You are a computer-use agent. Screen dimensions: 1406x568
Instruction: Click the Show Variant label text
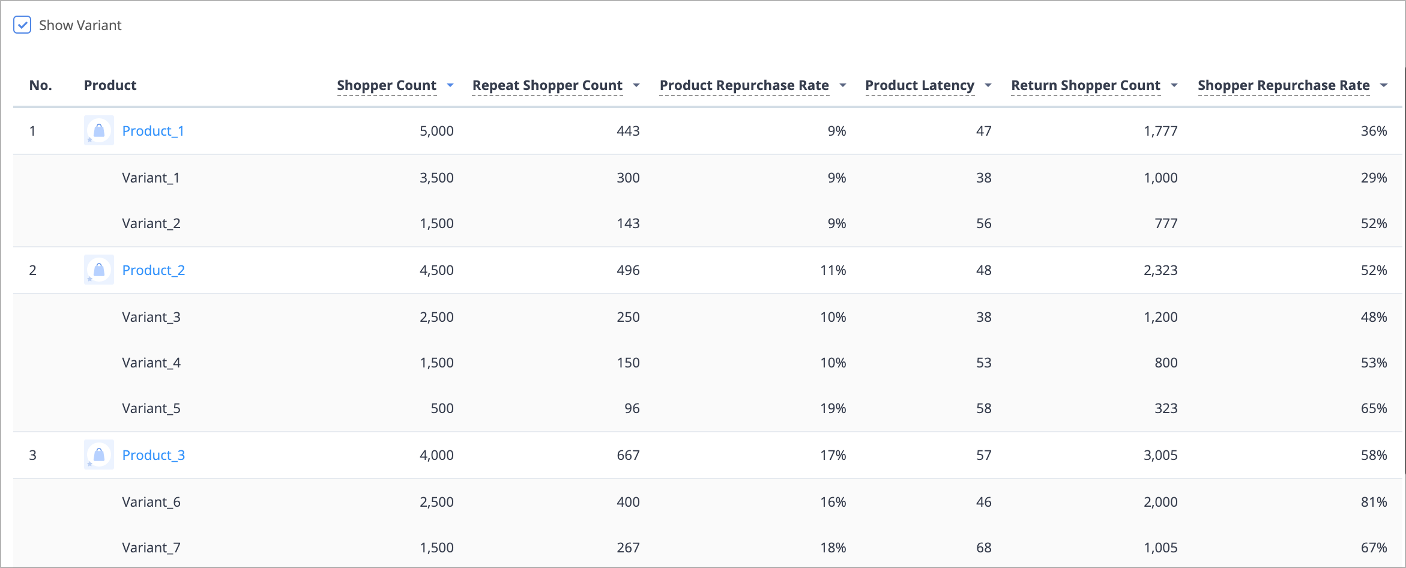[x=80, y=25]
